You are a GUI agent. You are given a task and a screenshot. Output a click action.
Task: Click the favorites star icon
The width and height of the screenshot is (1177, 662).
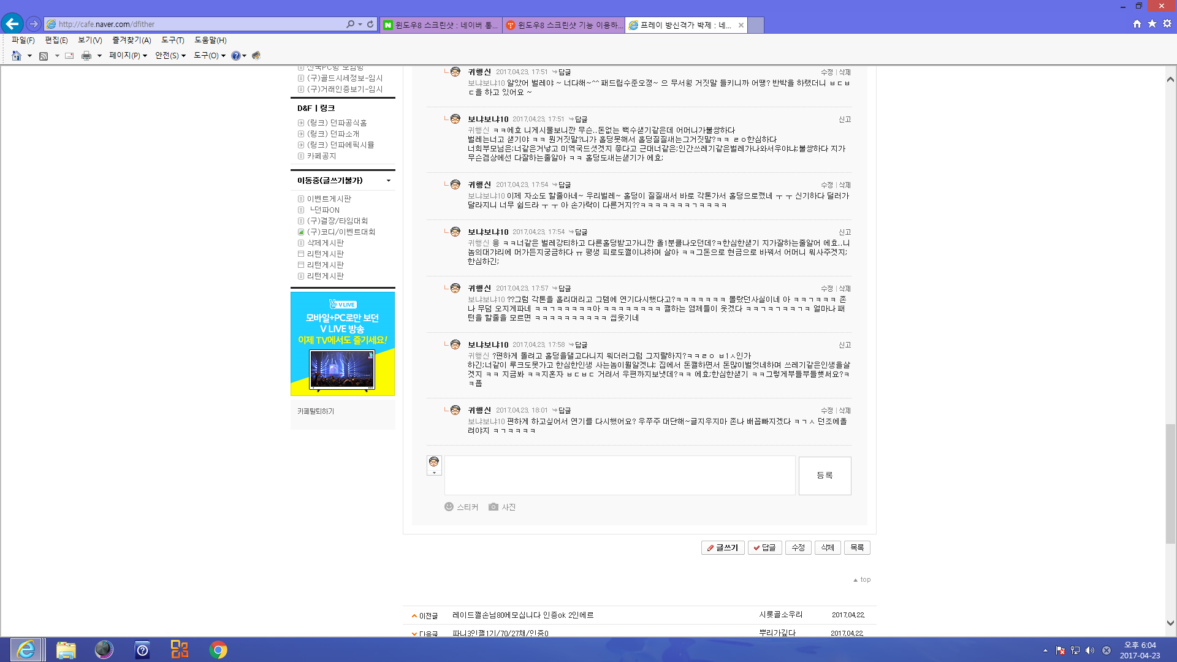[x=1152, y=23]
